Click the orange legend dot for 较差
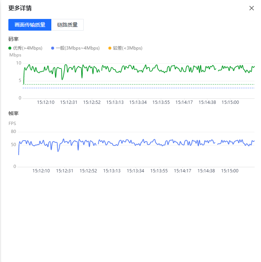Image resolution: width=261 pixels, height=262 pixels. tap(110, 48)
